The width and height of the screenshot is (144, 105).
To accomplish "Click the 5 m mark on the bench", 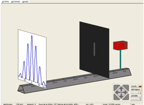I will pos(125,71).
